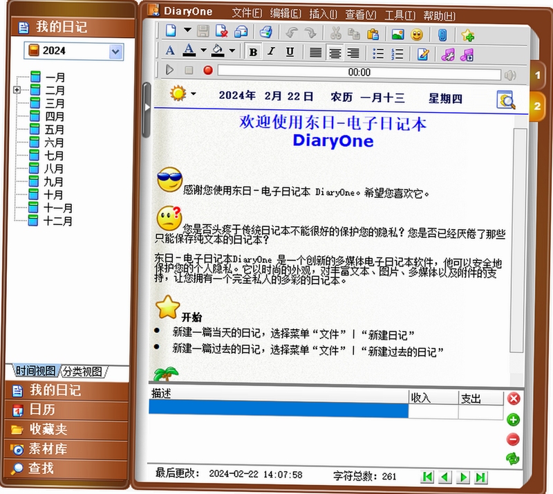Viewport: 553px width, 494px height.
Task: Center align the text
Action: click(335, 53)
